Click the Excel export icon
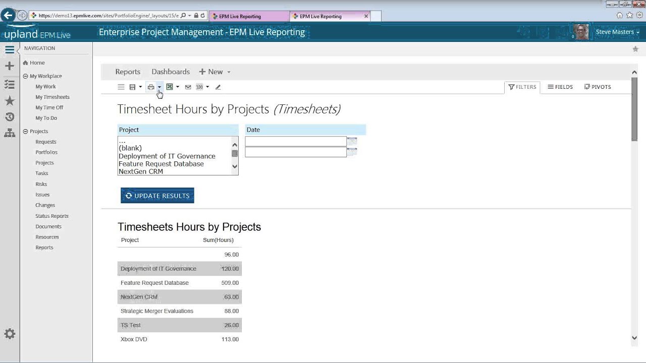 point(170,87)
